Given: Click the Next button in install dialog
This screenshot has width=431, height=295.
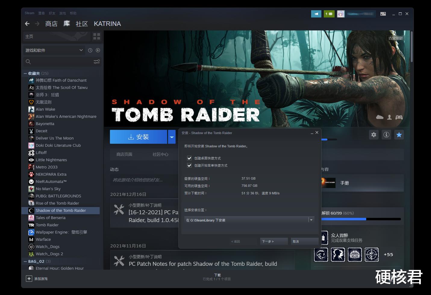Looking at the screenshot, I should click(x=273, y=241).
